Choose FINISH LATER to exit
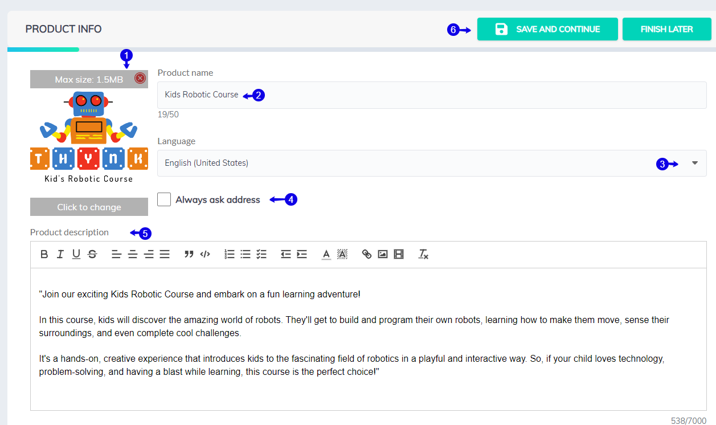716x425 pixels. [x=666, y=28]
